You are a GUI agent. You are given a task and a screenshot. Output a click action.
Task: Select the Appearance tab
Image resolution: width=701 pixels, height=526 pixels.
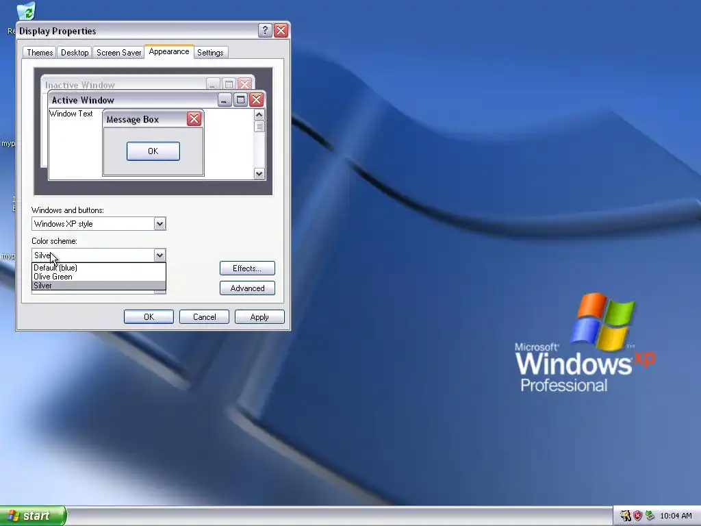pos(169,51)
